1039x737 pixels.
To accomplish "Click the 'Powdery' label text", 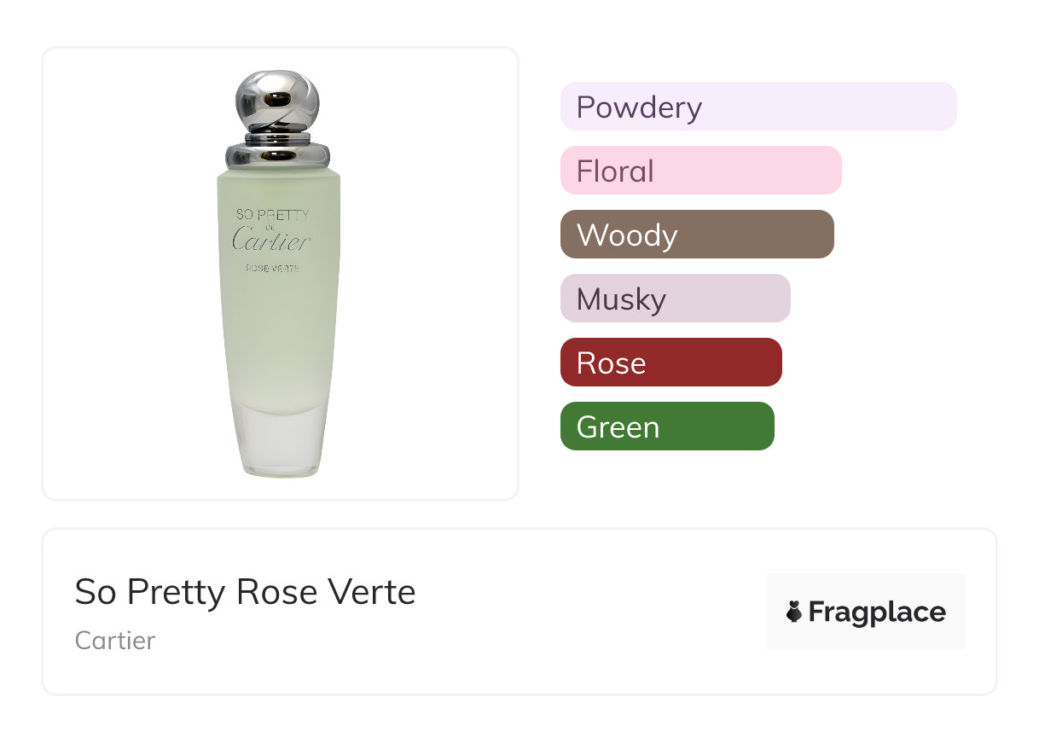I will (x=639, y=107).
